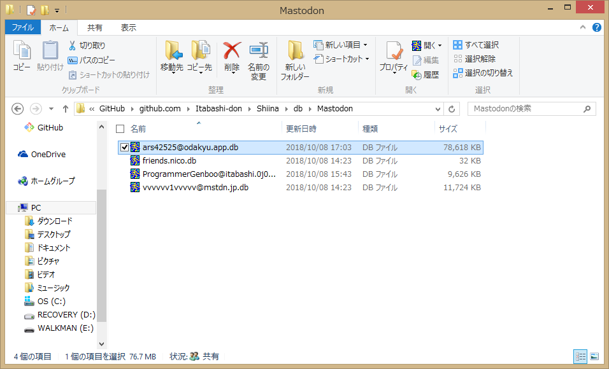The image size is (609, 369).
Task: Toggle the select-all checkbox in header row
Action: tap(120, 129)
